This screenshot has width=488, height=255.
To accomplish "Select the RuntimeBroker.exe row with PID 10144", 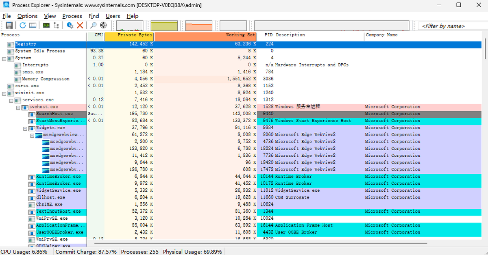I will [x=241, y=177].
